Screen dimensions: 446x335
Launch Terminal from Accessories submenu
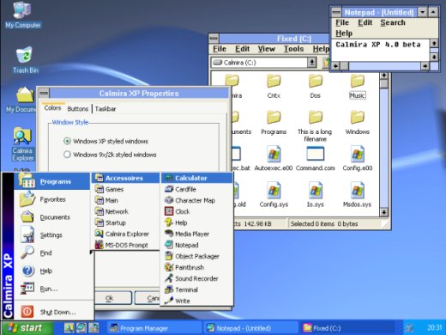point(197,289)
